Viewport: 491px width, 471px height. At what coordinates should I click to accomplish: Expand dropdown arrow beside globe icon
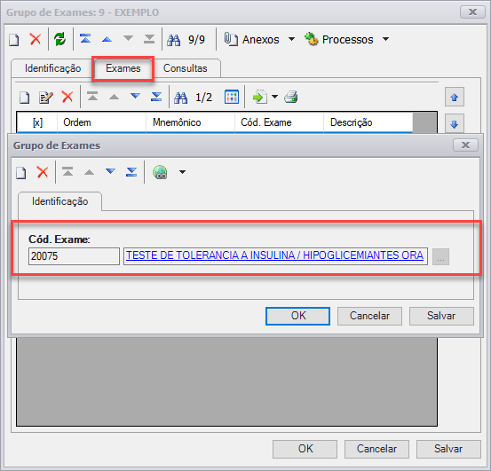(x=182, y=172)
